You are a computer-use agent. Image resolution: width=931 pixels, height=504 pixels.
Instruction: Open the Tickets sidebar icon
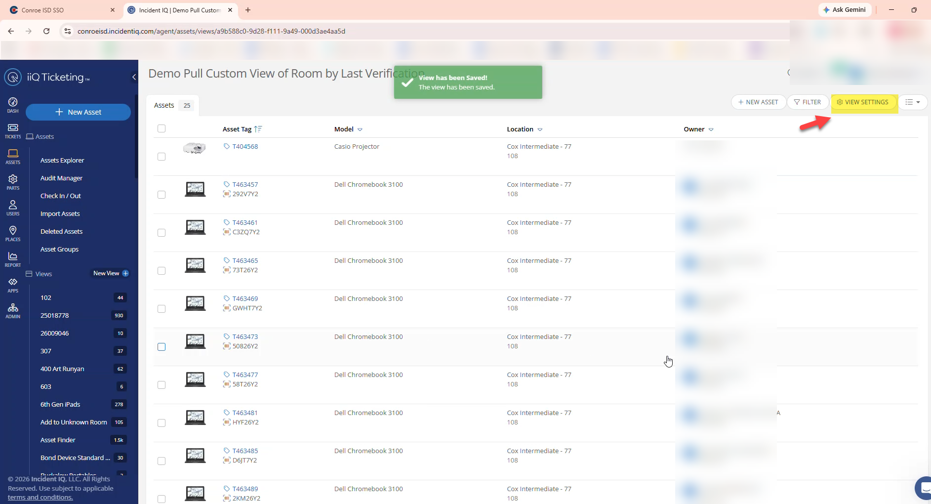(13, 131)
